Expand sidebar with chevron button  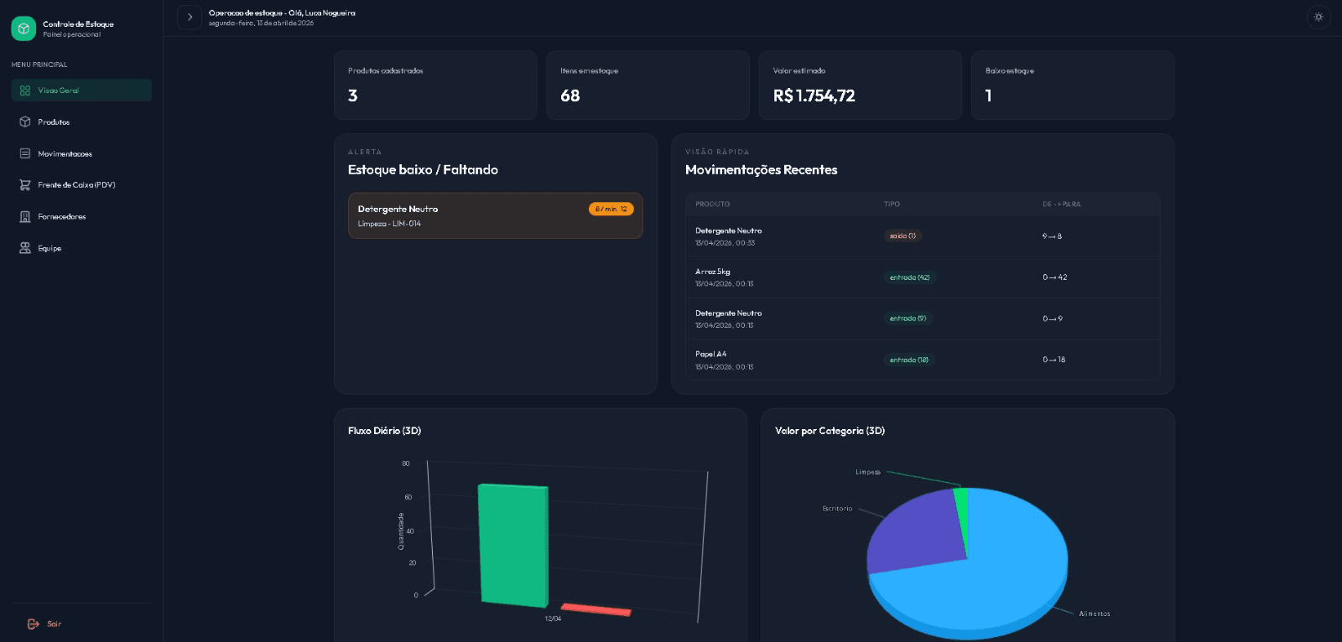(190, 17)
